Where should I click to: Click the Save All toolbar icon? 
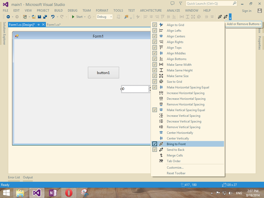pyautogui.click(x=45, y=17)
